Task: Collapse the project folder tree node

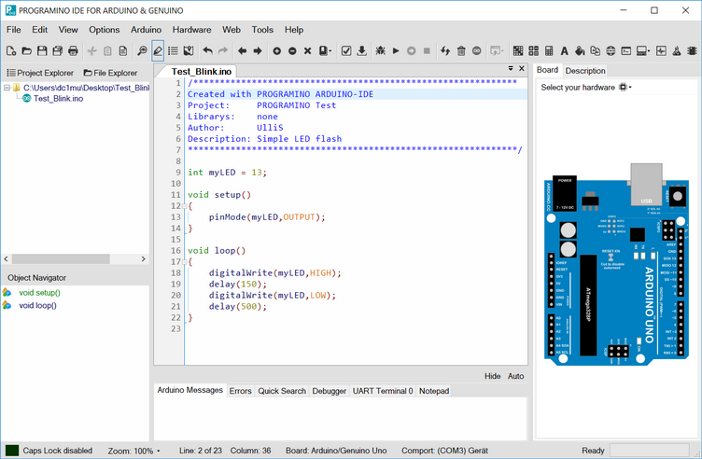Action: pos(7,88)
